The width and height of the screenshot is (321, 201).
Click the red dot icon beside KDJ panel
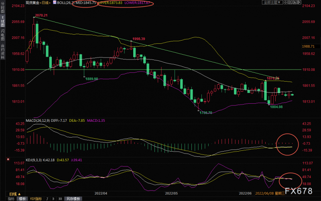[x=8, y=159]
